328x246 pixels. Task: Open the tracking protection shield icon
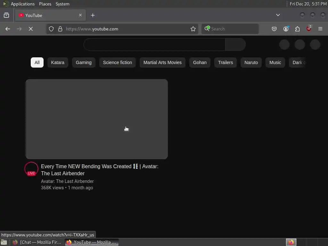(51, 29)
